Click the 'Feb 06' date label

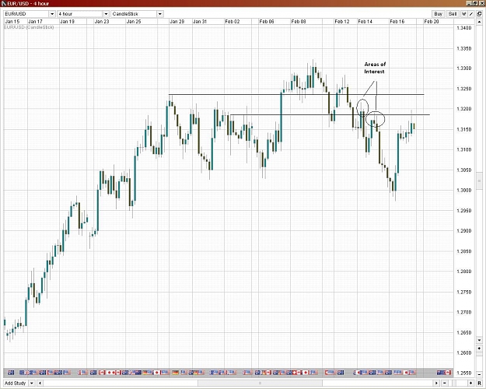[x=267, y=22]
